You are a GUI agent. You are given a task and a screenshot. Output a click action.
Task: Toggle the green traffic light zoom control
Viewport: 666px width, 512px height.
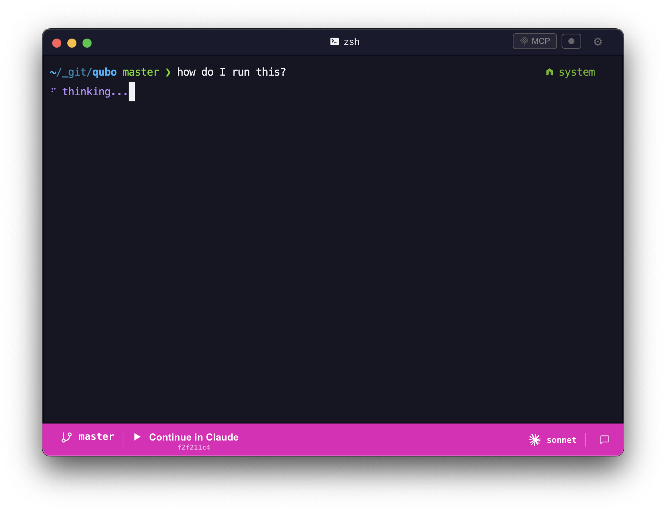[x=87, y=43]
